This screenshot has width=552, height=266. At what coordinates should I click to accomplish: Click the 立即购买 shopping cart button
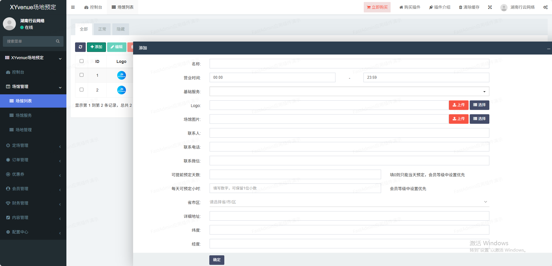point(377,7)
